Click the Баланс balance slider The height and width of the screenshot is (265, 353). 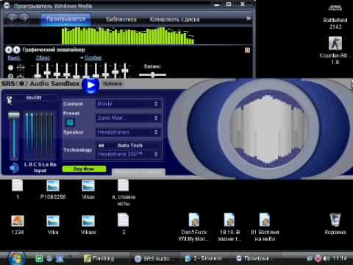click(x=152, y=74)
